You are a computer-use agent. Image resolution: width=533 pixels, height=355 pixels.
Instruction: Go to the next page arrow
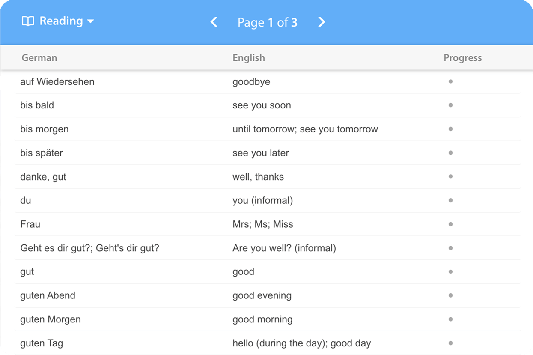click(x=322, y=22)
